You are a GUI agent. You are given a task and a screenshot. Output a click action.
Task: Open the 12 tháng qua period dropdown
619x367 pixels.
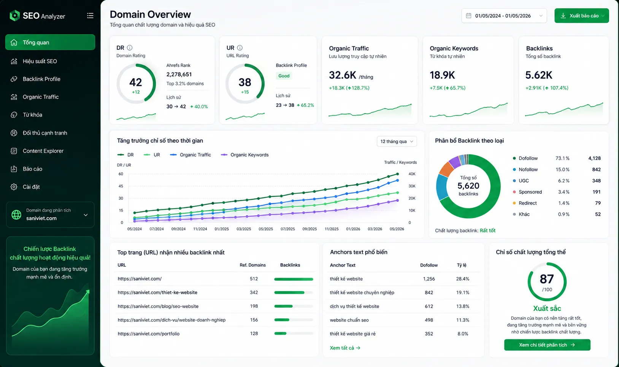(x=397, y=141)
